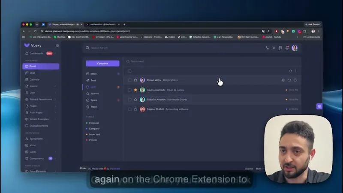Expand Roles & Permissions sidebar menu
Image resolution: width=343 pixels, height=193 pixels.
41,100
